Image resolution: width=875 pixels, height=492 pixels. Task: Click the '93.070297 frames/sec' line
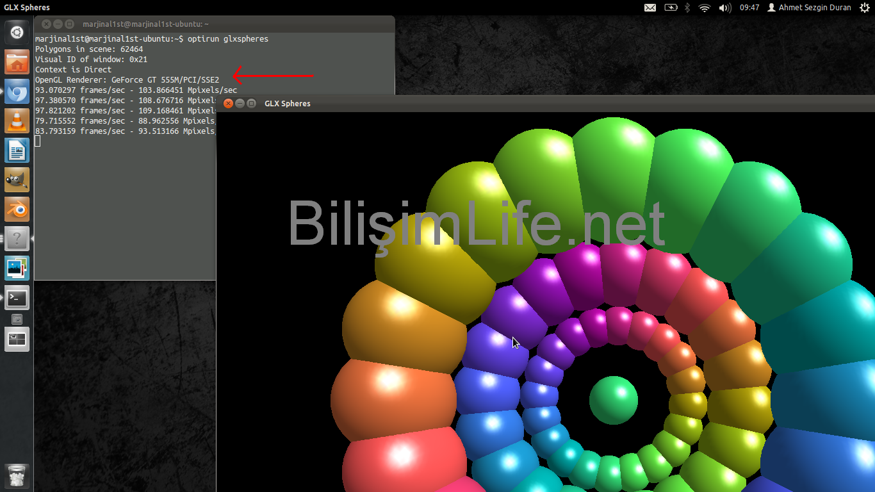coord(136,90)
